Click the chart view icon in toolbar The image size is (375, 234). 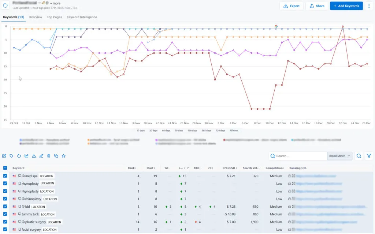click(26, 156)
